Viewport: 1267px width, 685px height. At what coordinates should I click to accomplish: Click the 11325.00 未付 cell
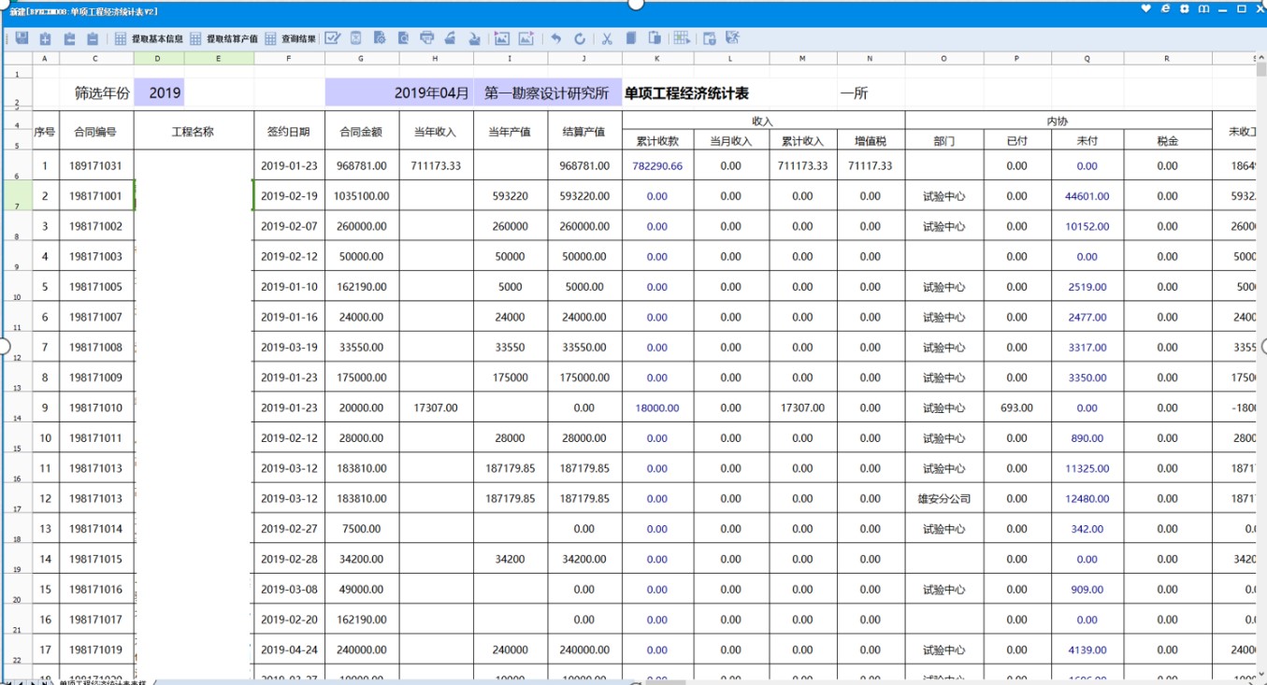pyautogui.click(x=1087, y=469)
